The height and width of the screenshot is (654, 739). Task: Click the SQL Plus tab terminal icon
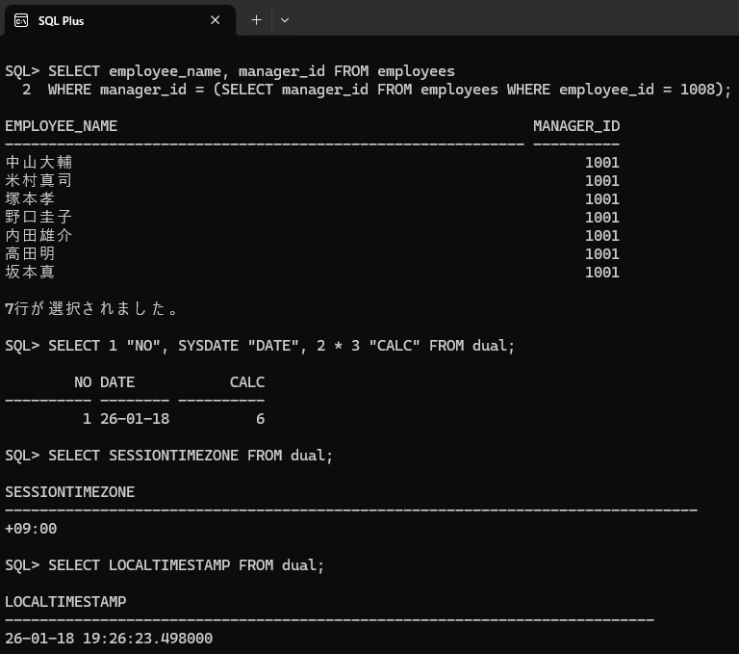point(21,20)
